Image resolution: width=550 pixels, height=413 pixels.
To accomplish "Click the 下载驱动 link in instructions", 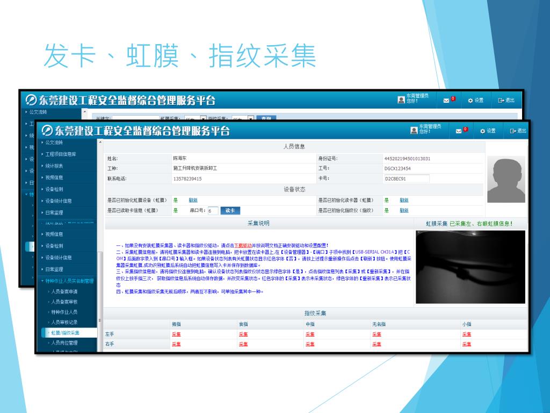I will tap(243, 245).
